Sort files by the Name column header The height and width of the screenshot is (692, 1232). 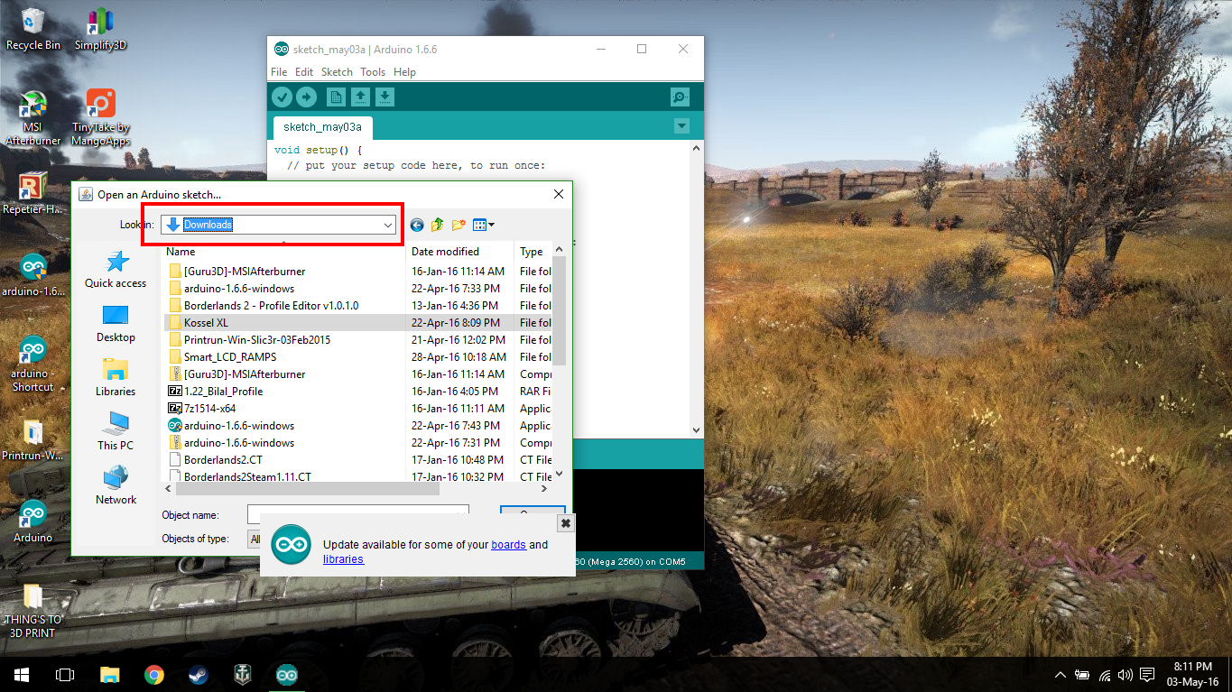pyautogui.click(x=283, y=252)
